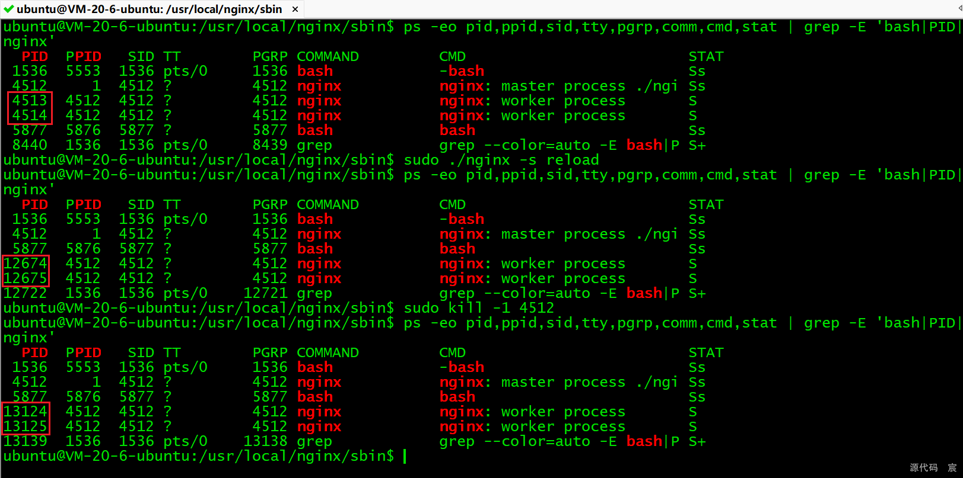Click grep process PID 12722

[26, 293]
